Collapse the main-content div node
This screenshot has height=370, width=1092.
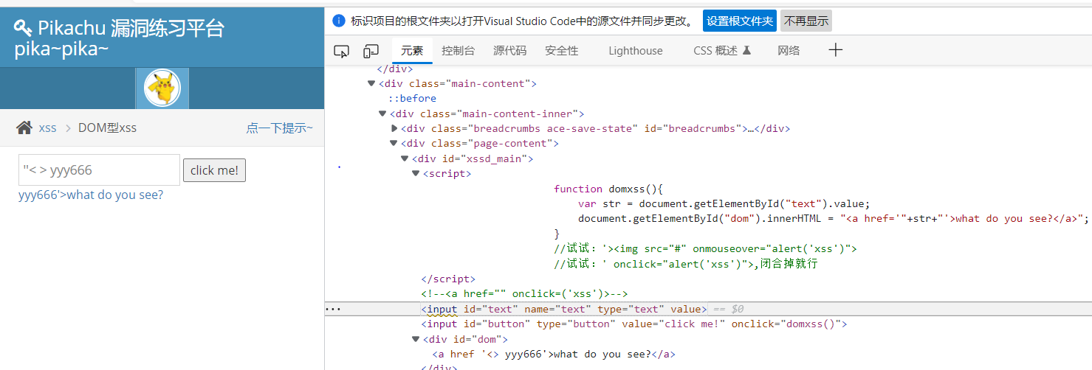[371, 83]
